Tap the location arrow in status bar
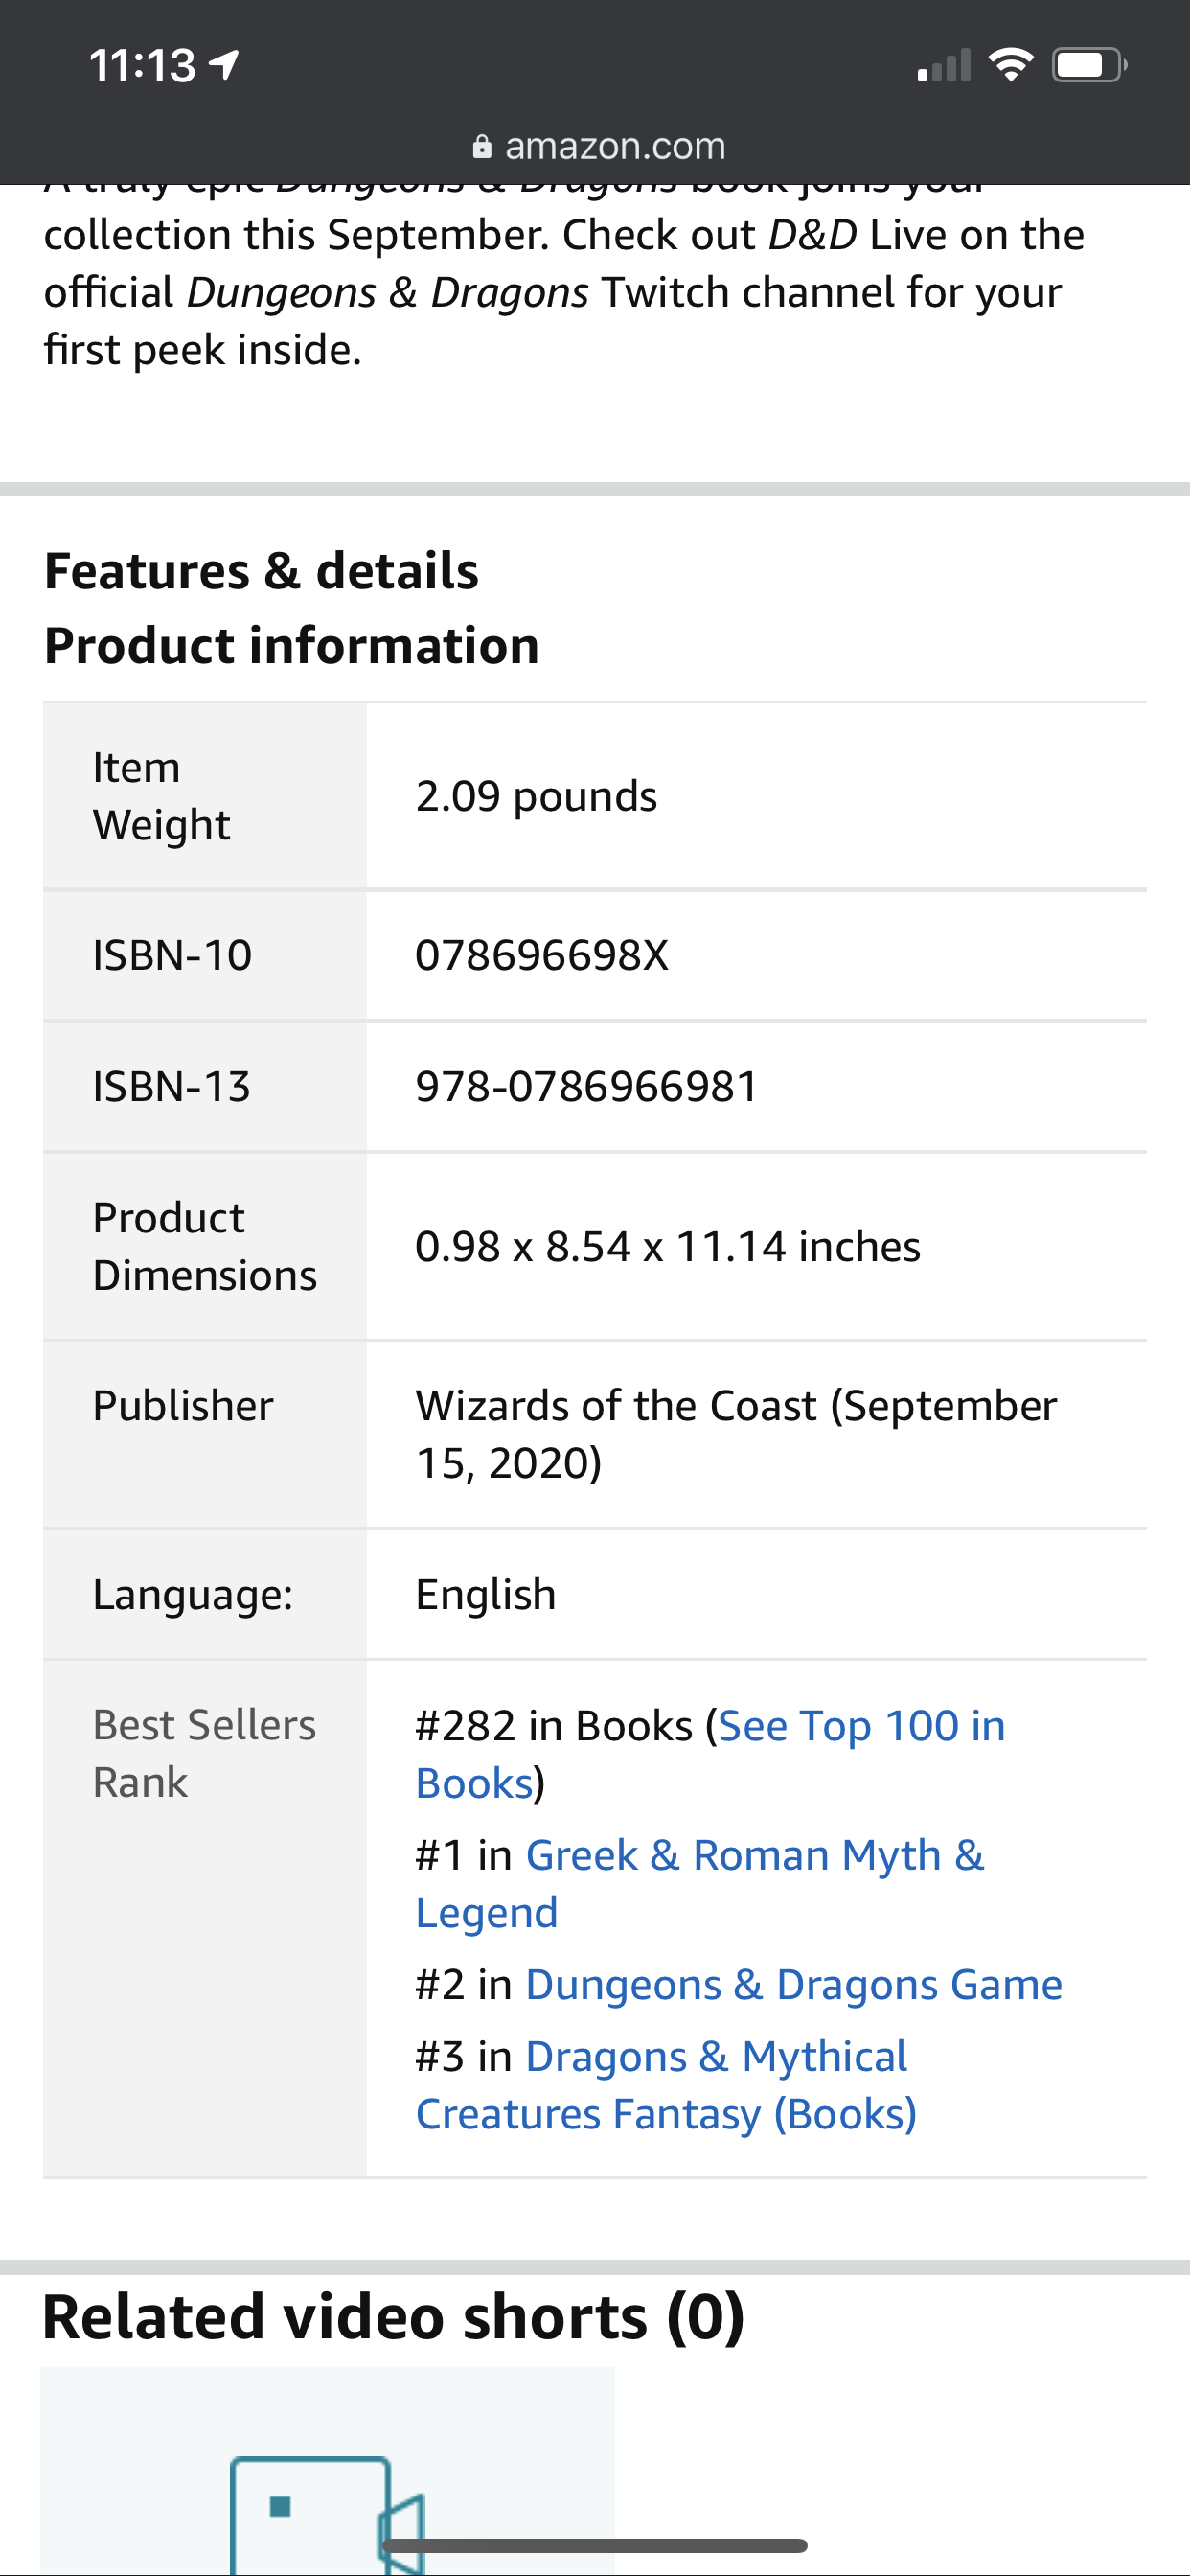The image size is (1190, 2576). pos(224,66)
